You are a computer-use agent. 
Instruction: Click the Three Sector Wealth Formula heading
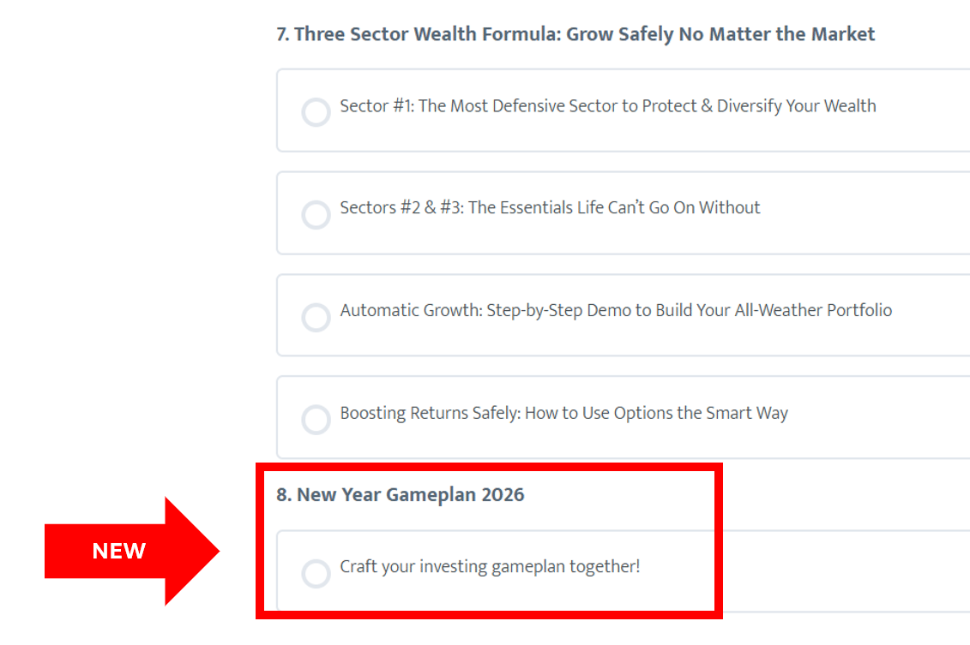pos(575,34)
